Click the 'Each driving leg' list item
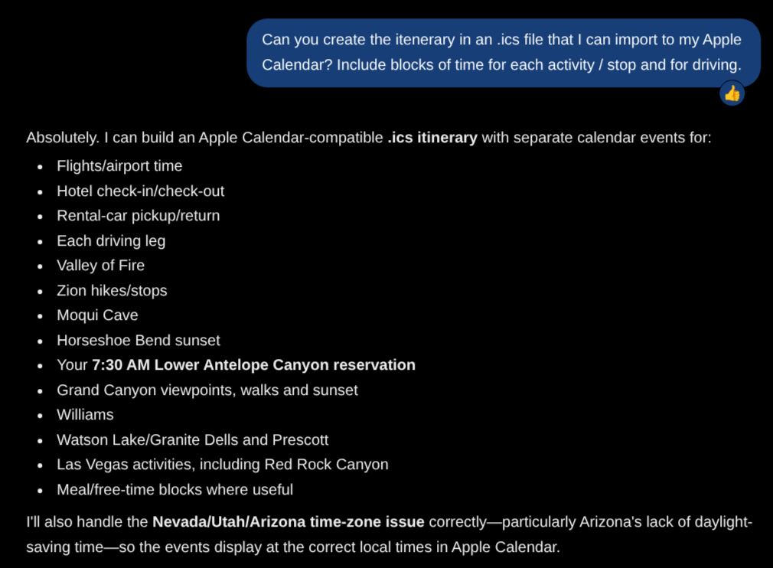Image resolution: width=773 pixels, height=568 pixels. (x=111, y=240)
